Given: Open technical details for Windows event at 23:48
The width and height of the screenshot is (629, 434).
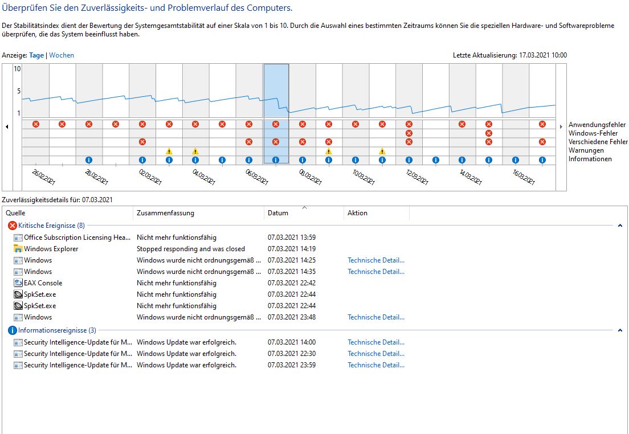Looking at the screenshot, I should click(x=376, y=317).
